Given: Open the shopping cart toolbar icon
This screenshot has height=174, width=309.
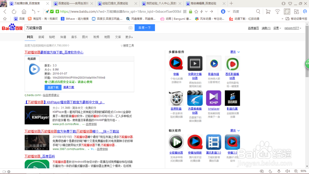Looking at the screenshot, I should [x=268, y=12].
